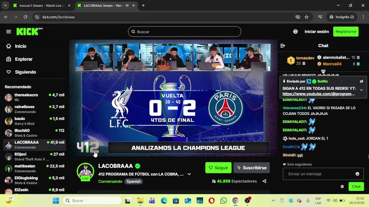Open recommended channel rainelissss
The image size is (369, 207).
point(35,109)
